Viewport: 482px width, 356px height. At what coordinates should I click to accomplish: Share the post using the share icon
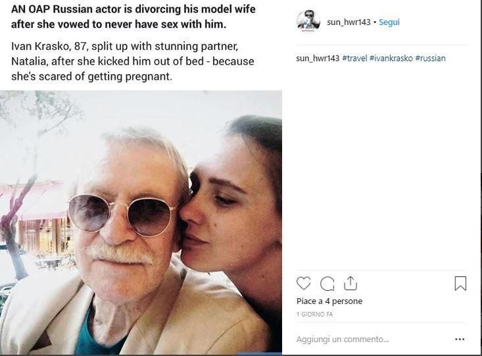pyautogui.click(x=350, y=284)
